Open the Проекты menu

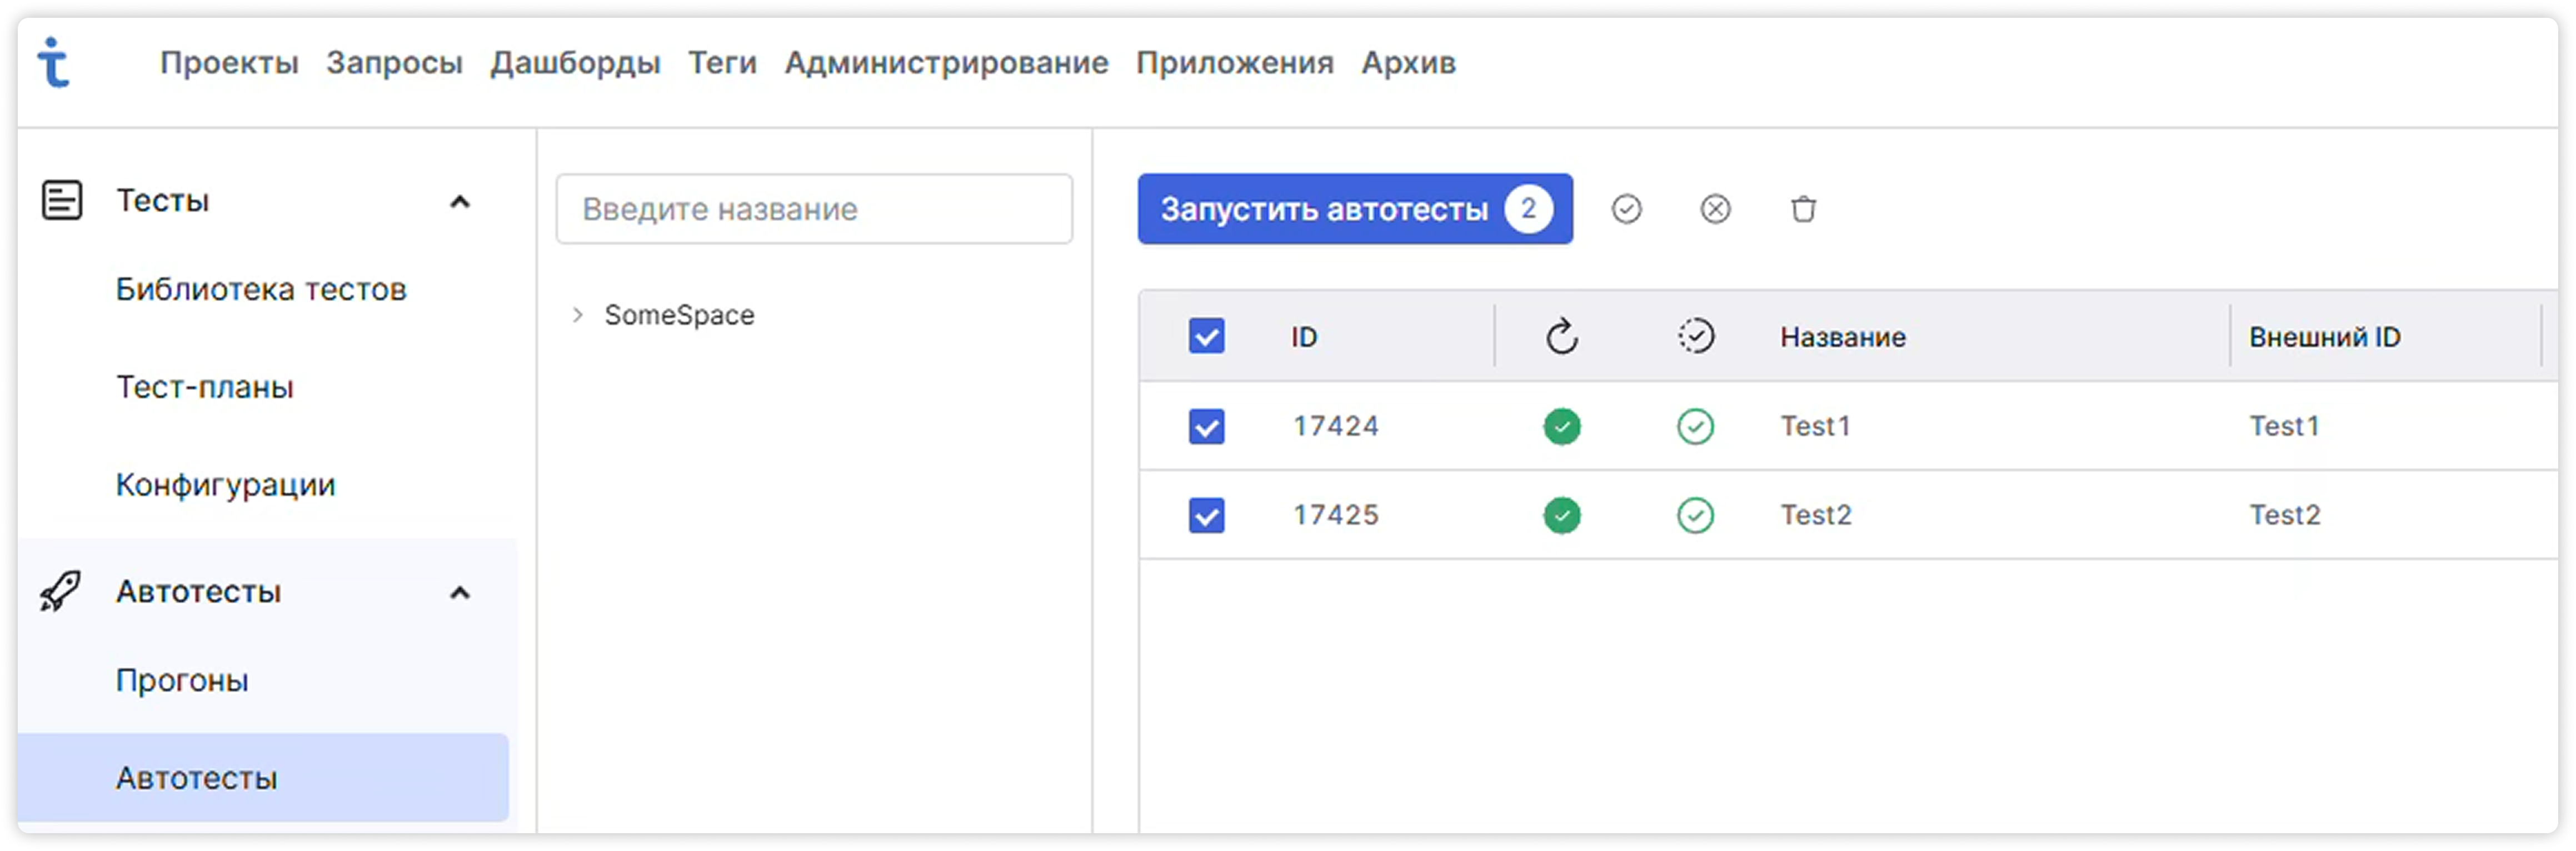229,63
